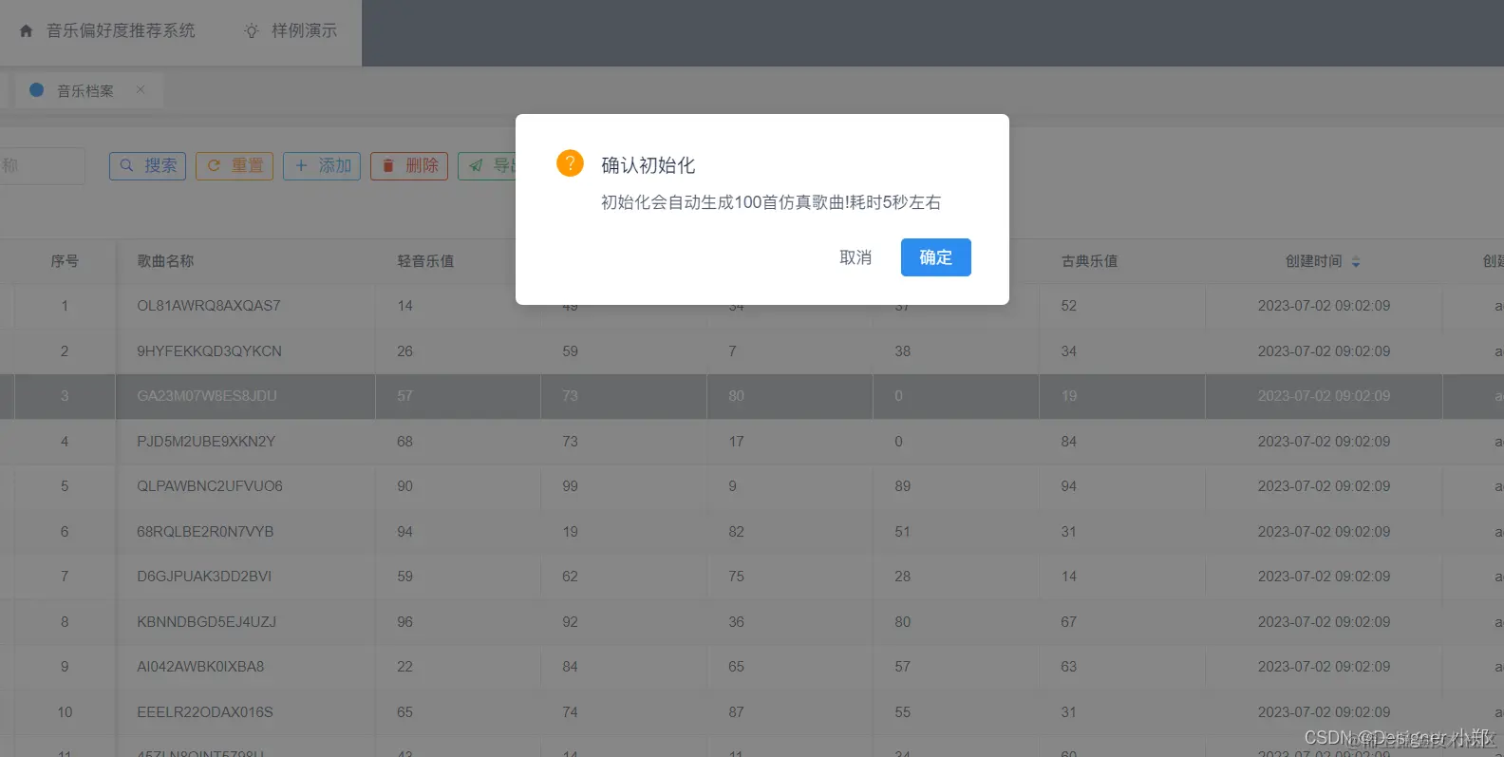1504x757 pixels.
Task: Select song row PJD5M2UBE9XKN2Y
Action: point(752,442)
